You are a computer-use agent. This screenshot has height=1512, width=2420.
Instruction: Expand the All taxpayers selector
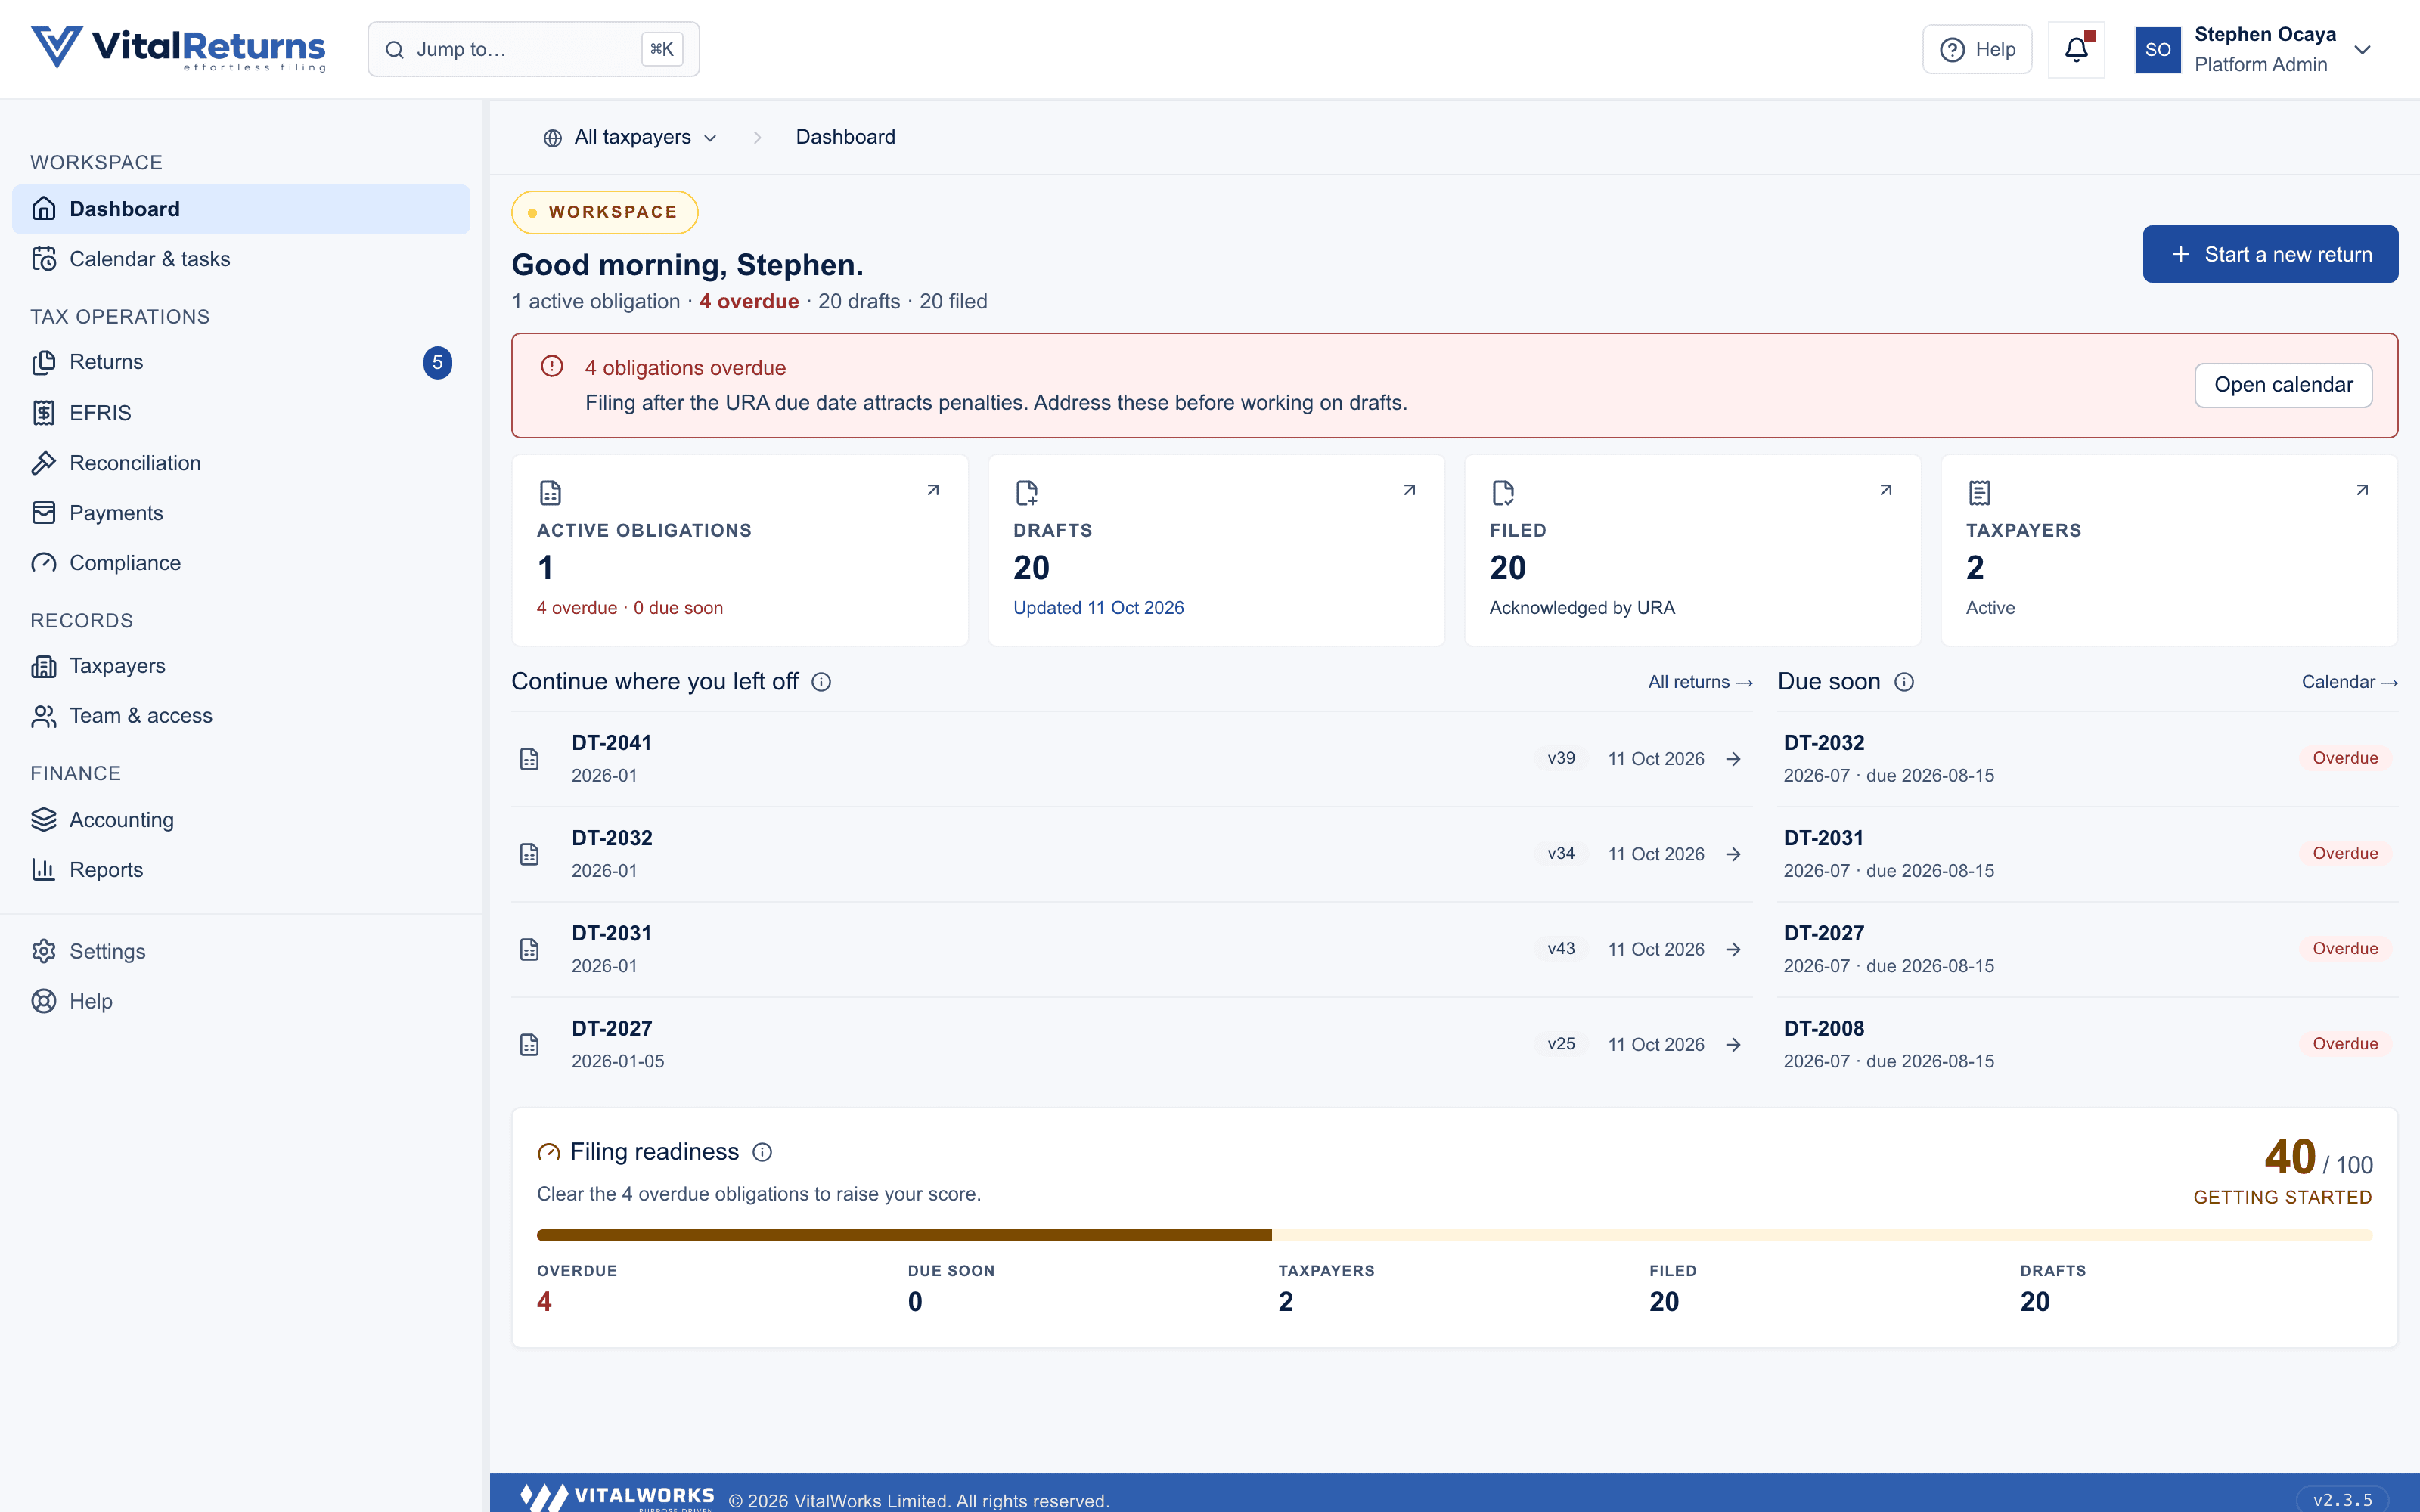630,137
